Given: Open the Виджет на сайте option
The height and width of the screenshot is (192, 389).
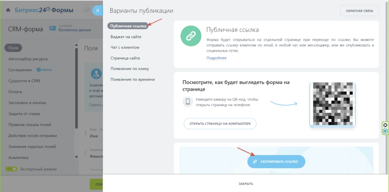Looking at the screenshot, I should (126, 37).
